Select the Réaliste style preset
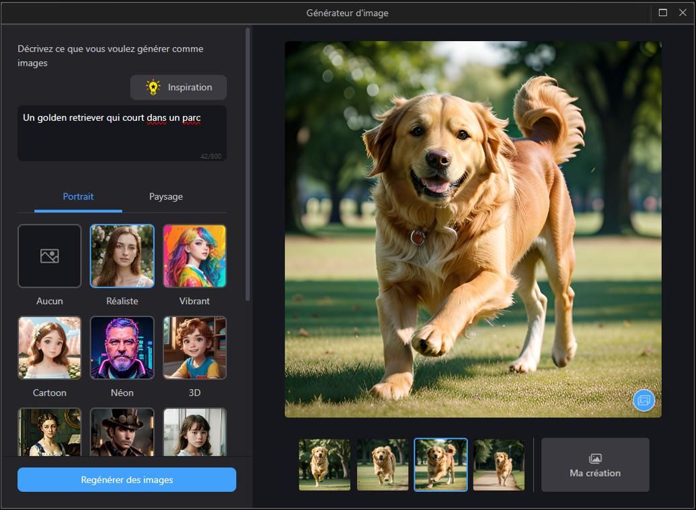 (x=122, y=256)
